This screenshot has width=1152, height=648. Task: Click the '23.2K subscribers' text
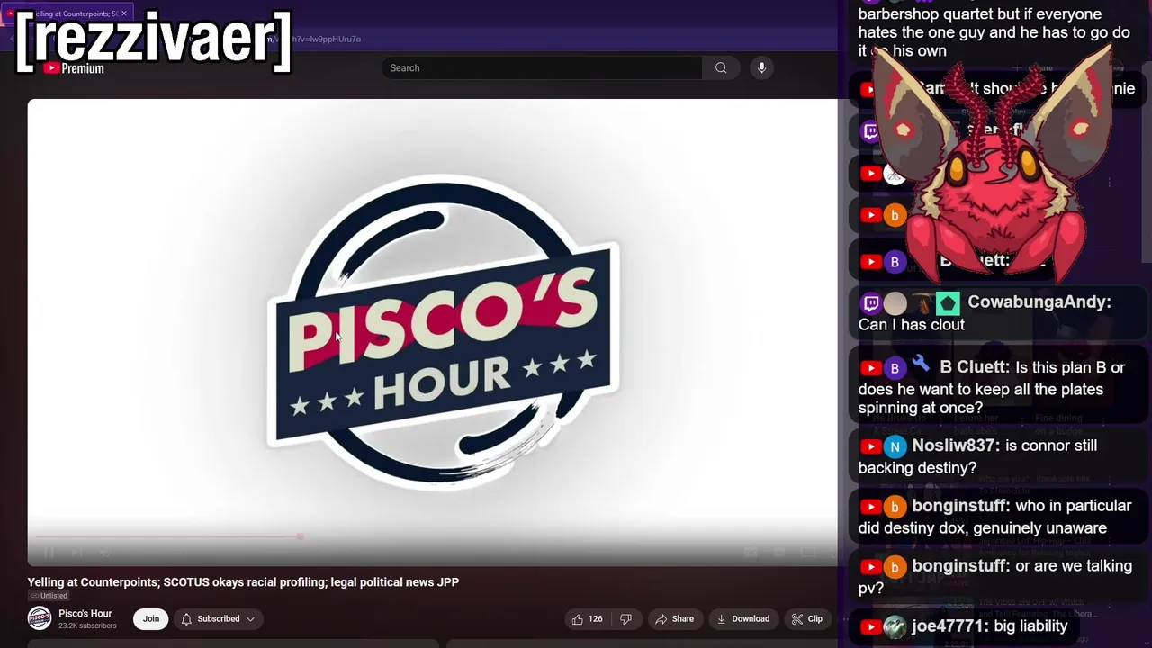[x=87, y=625]
